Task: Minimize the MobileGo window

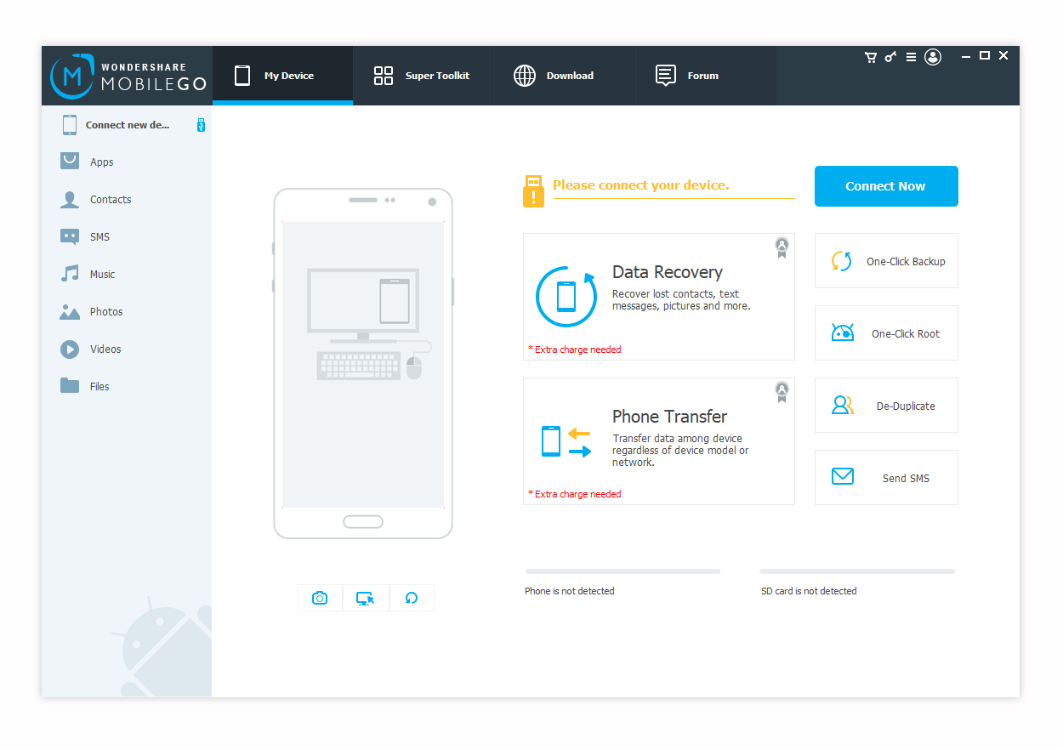Action: tap(966, 56)
